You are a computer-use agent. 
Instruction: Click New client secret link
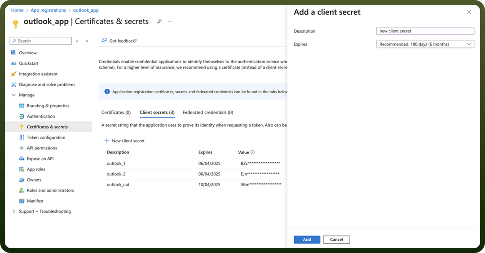pos(128,140)
